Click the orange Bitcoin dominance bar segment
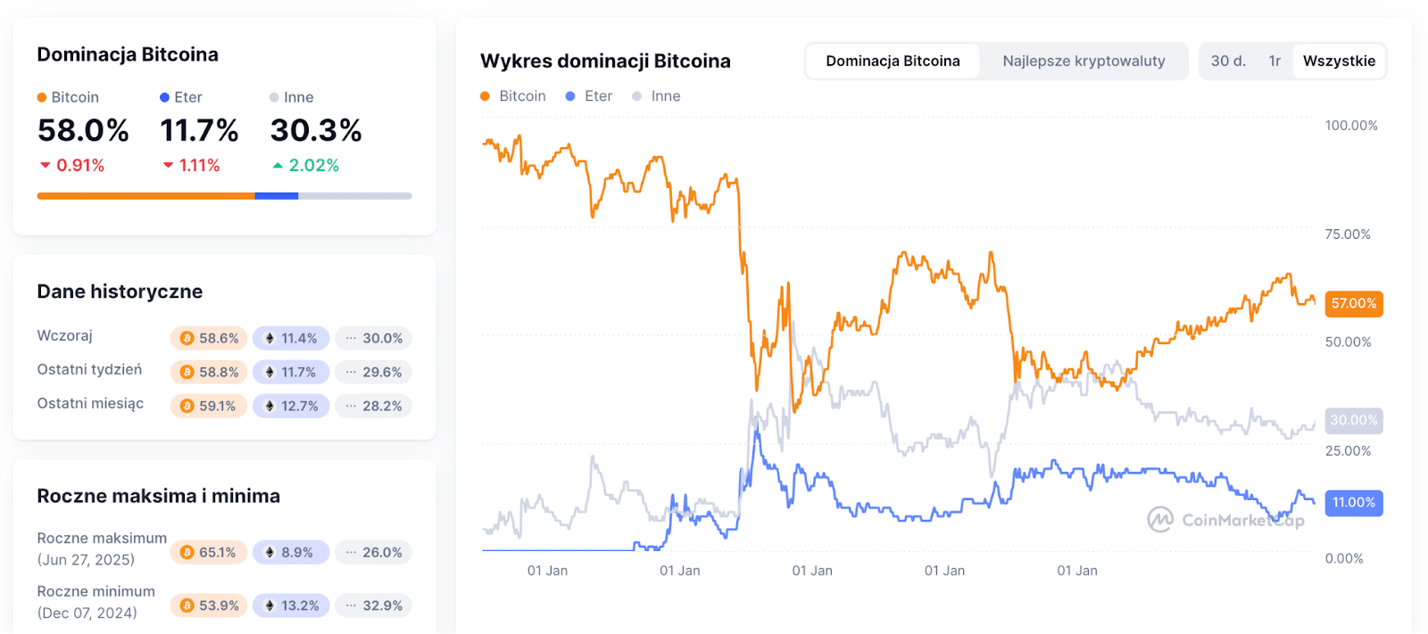The height and width of the screenshot is (634, 1428). pos(145,196)
